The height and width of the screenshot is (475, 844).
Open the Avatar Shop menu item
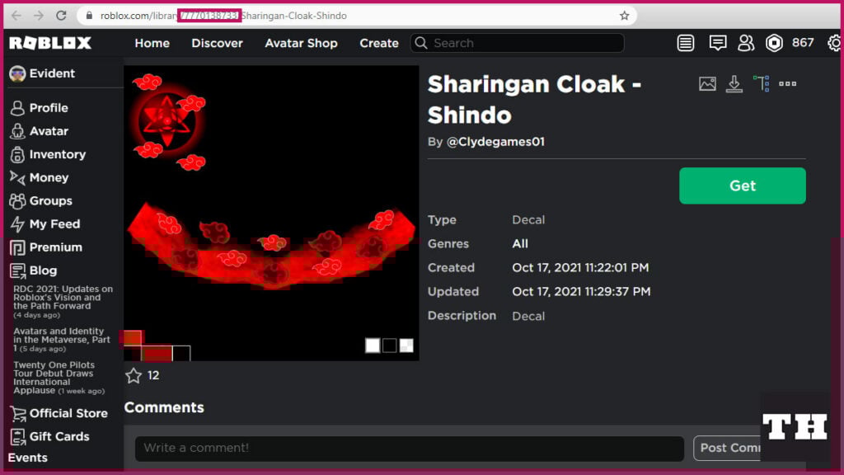click(x=301, y=43)
